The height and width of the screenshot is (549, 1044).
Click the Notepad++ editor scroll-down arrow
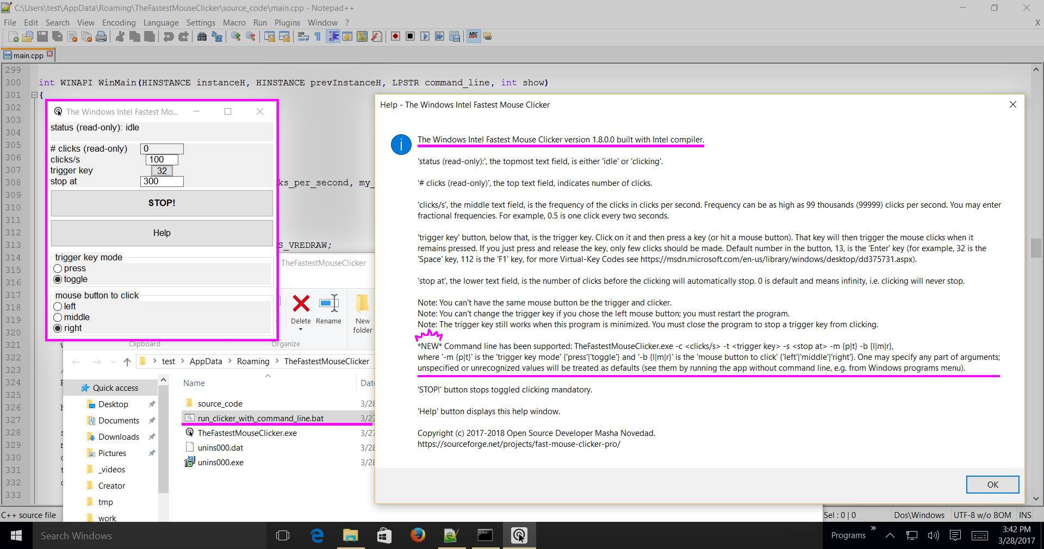coord(1035,498)
